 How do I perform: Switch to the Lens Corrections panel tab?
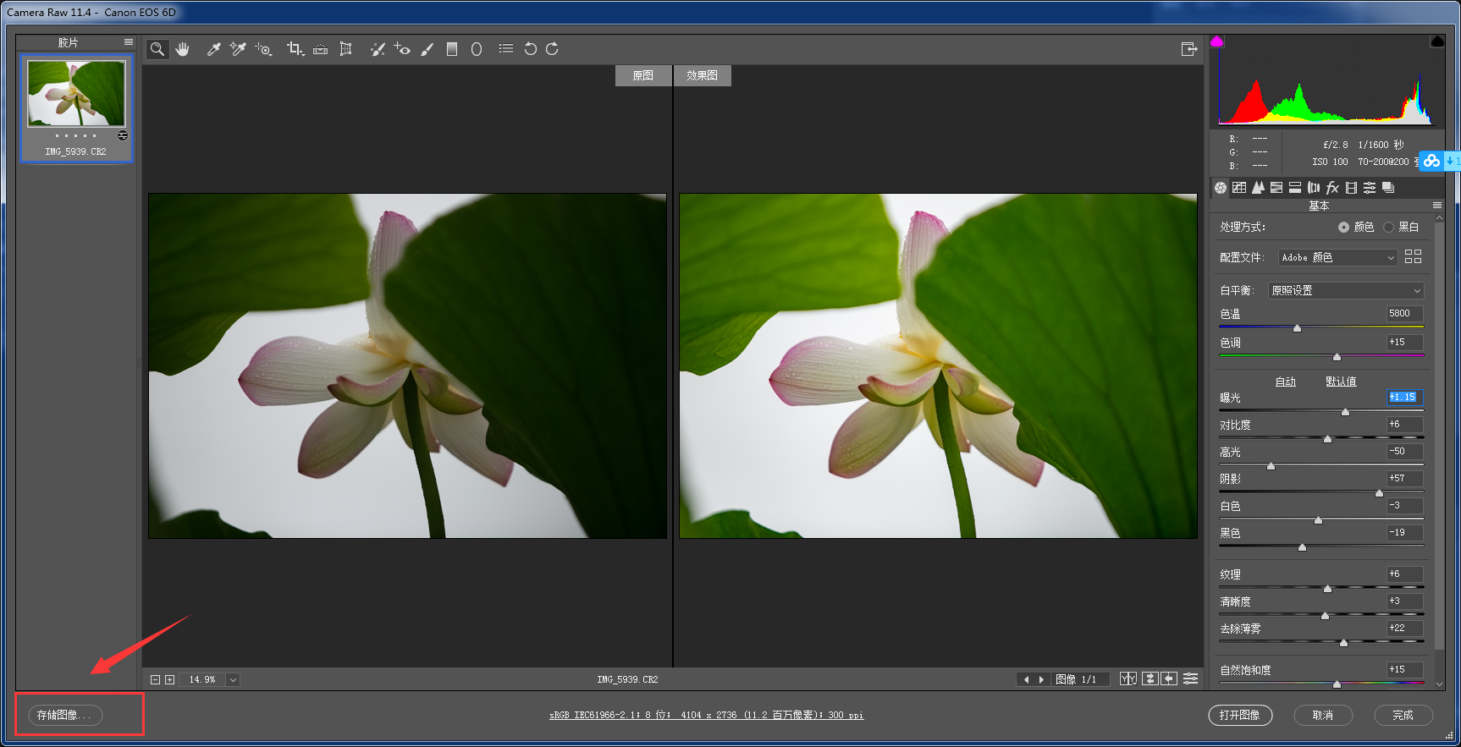(1314, 188)
